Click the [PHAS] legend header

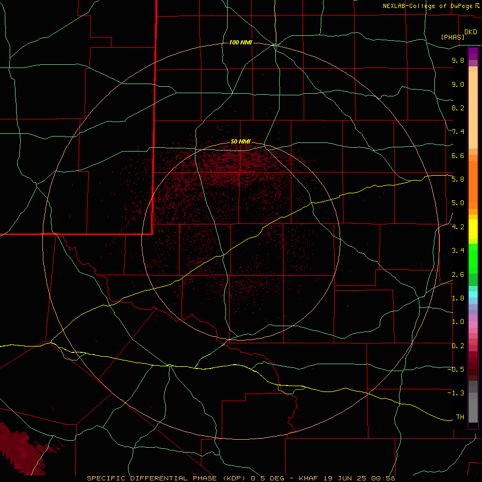pyautogui.click(x=453, y=37)
